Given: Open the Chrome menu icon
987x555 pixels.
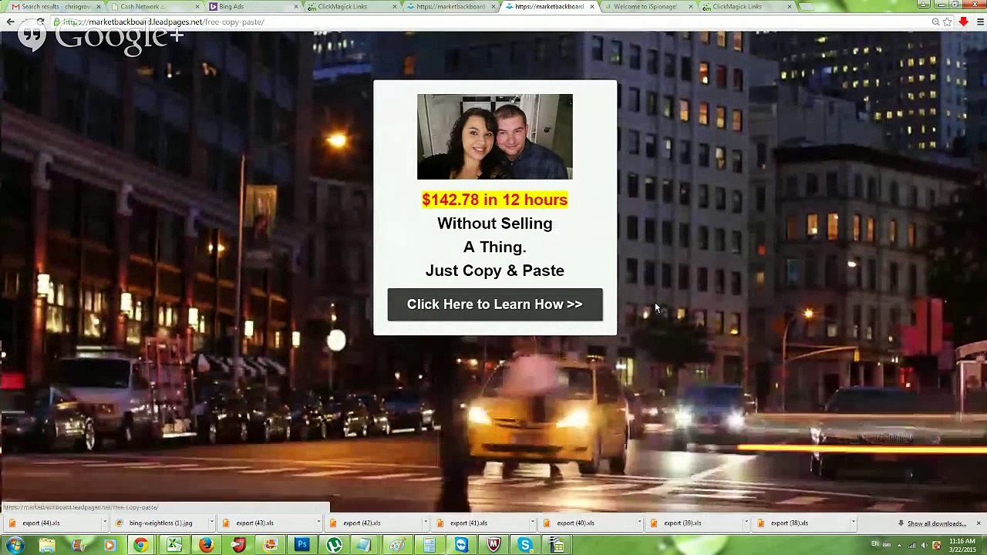Looking at the screenshot, I should click(x=980, y=22).
